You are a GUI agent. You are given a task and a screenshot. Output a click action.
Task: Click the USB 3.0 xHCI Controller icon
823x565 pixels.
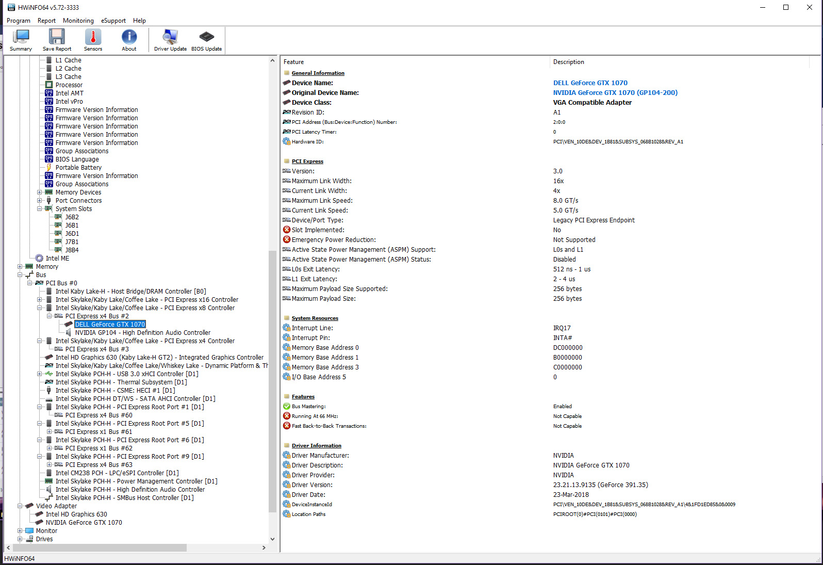[49, 374]
